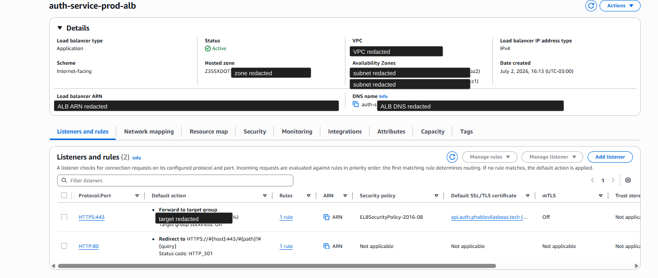
Task: Collapse the Details section
Action: pos(60,28)
